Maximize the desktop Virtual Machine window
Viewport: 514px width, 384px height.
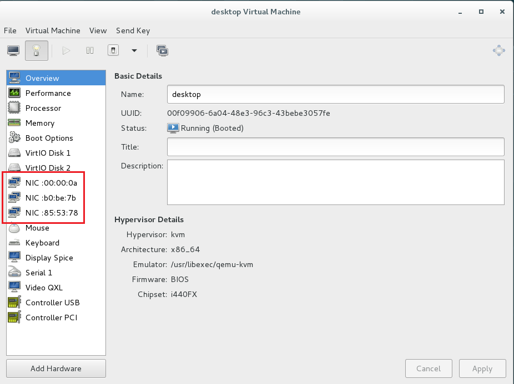[x=481, y=12]
